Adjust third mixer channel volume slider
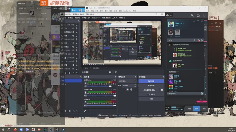236x132 pixels. [x=115, y=106]
